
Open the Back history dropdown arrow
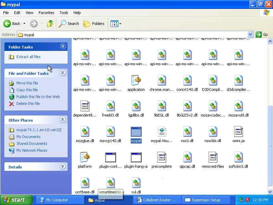pyautogui.click(x=24, y=24)
